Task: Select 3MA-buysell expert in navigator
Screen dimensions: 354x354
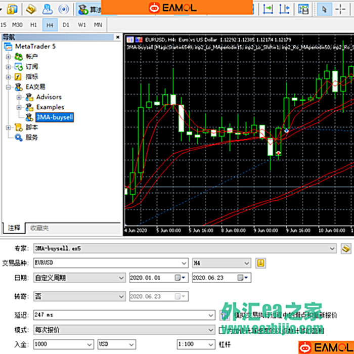Action: 54,117
